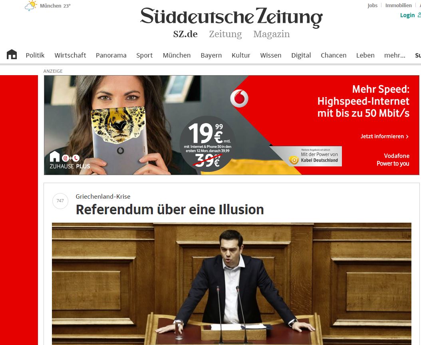Viewport: 421px width, 345px height.
Task: Click the 747 comment count circle
Action: pyautogui.click(x=60, y=201)
